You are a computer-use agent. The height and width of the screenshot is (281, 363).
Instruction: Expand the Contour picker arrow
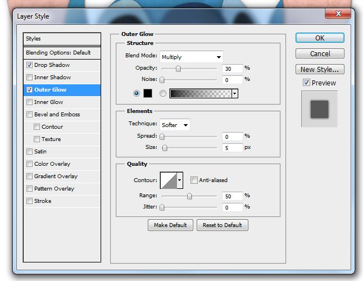[x=180, y=180]
